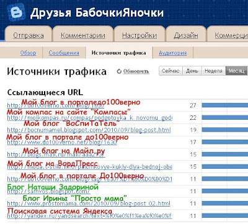
Task: Switch to the Настройки tab
Action: click(x=139, y=35)
